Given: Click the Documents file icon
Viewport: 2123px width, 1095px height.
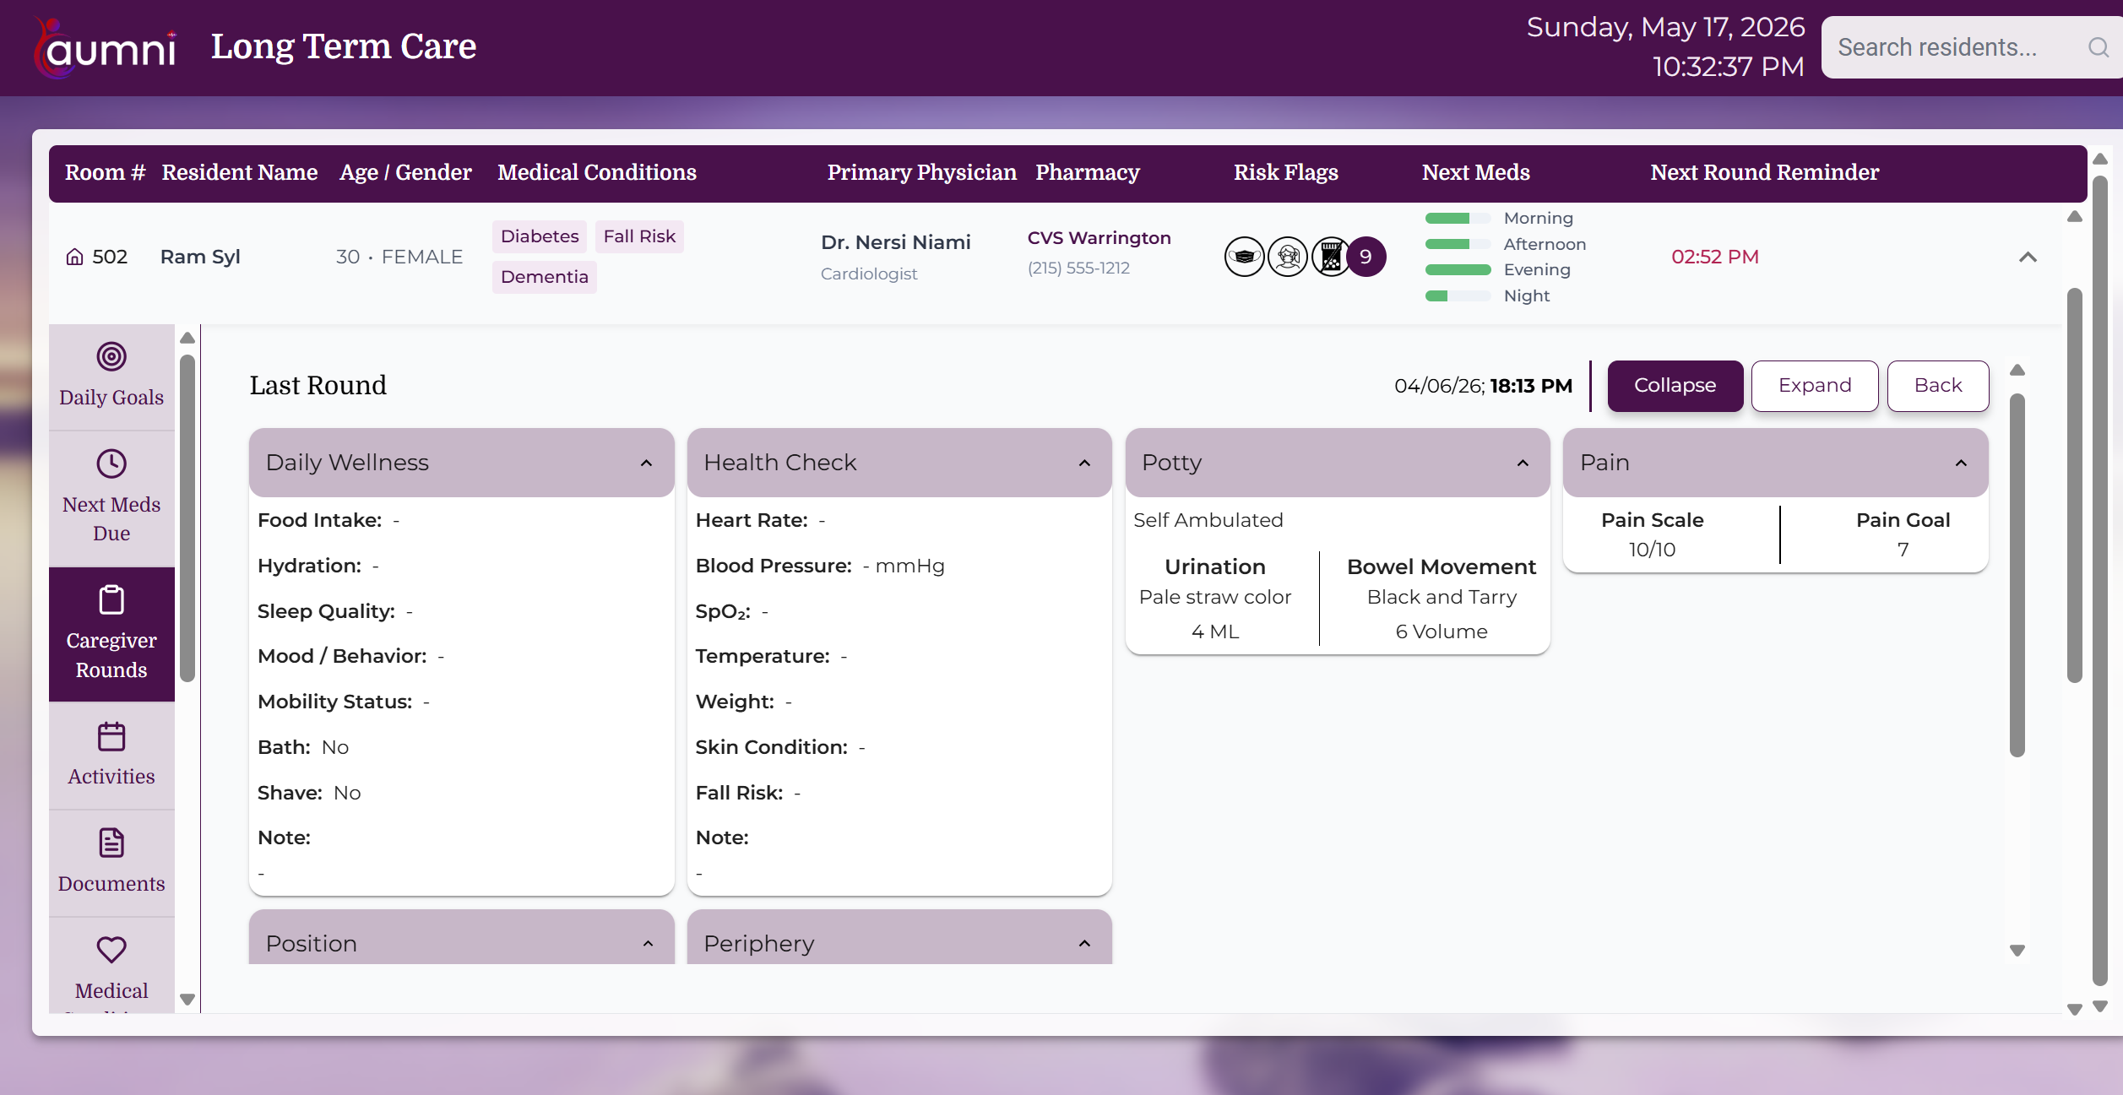Looking at the screenshot, I should [111, 843].
